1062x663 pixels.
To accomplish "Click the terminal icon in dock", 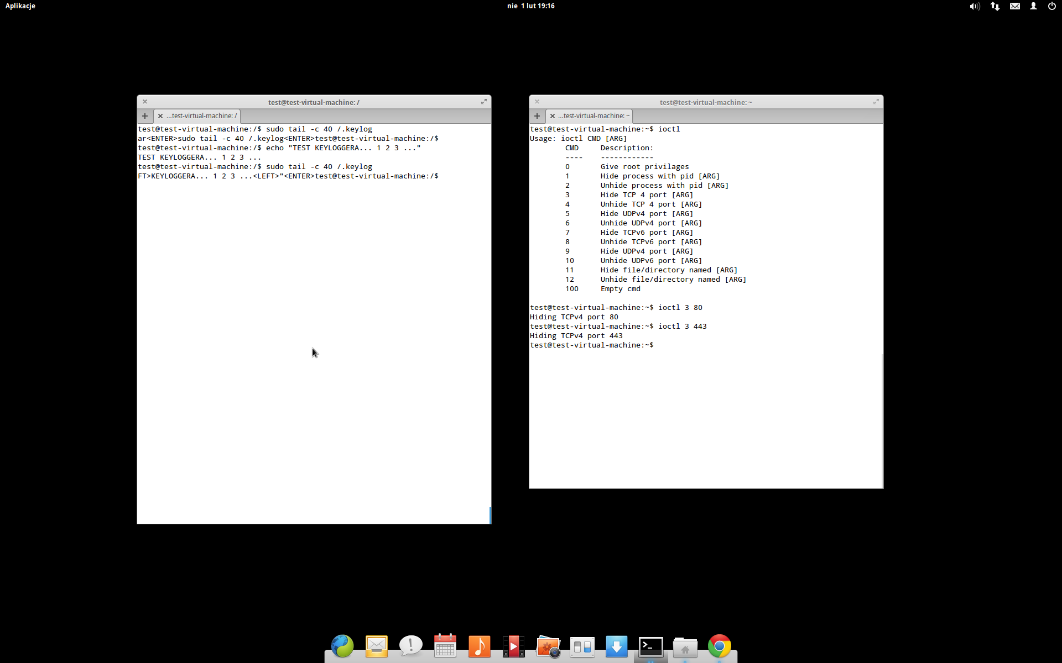I will tap(651, 646).
